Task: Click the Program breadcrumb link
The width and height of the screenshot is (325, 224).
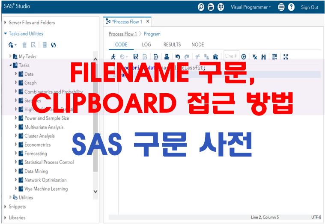Action: point(152,34)
